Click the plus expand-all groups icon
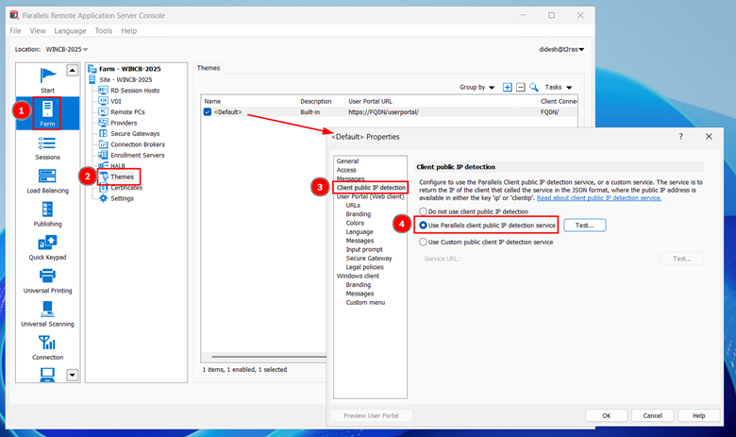The image size is (736, 437). pyautogui.click(x=507, y=87)
